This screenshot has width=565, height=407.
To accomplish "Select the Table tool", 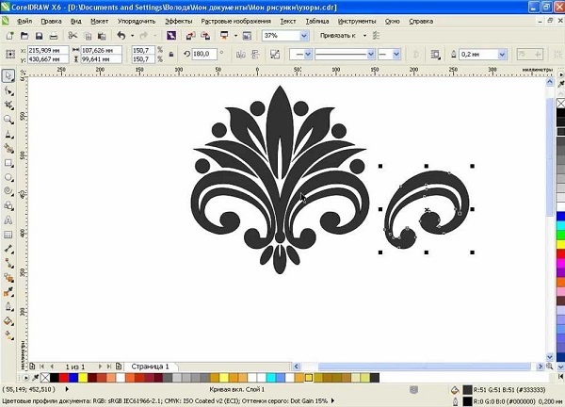I will 8,234.
